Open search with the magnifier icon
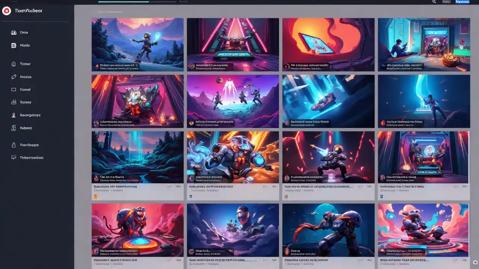479x269 pixels. 434,2
